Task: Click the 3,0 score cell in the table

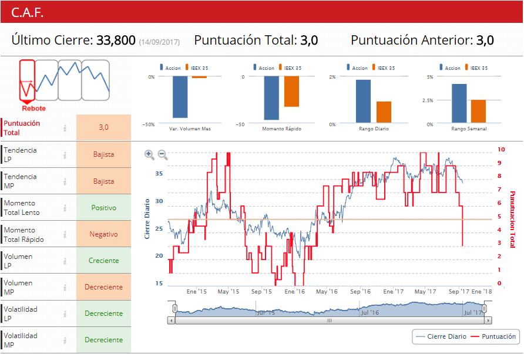Action: [x=103, y=127]
